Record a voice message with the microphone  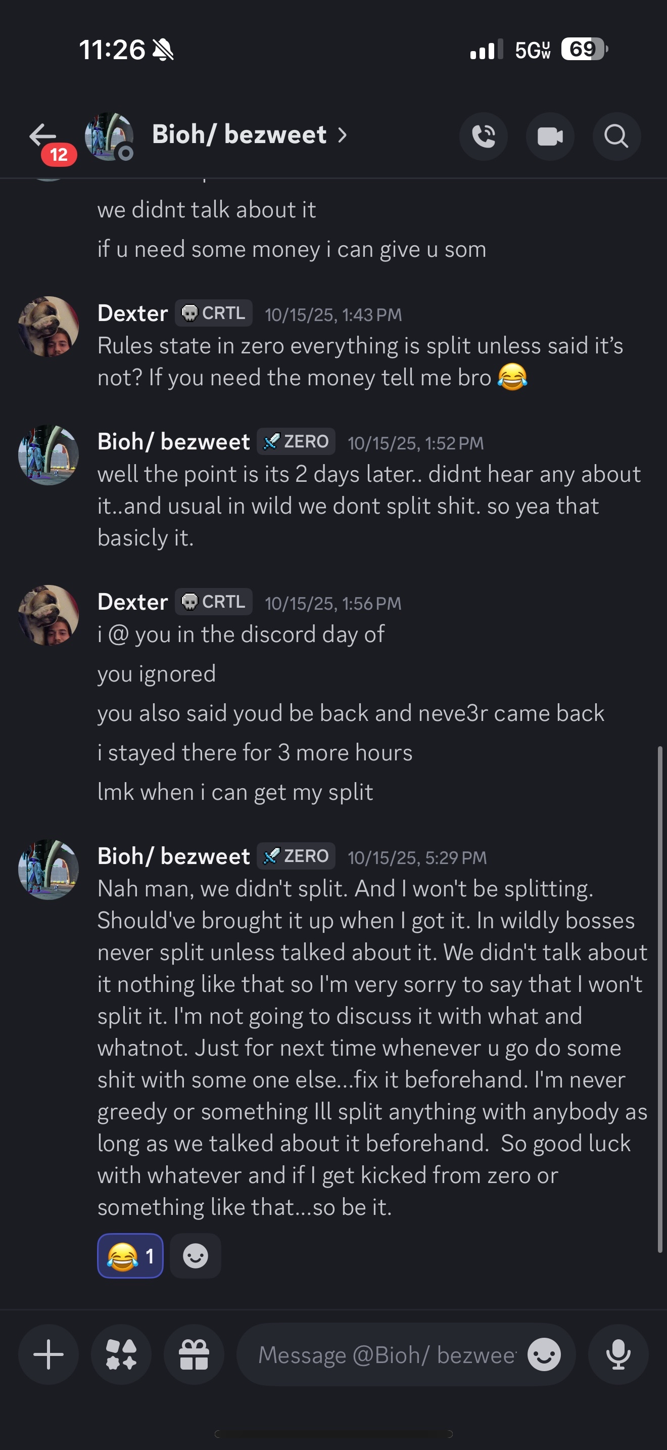(x=617, y=1354)
